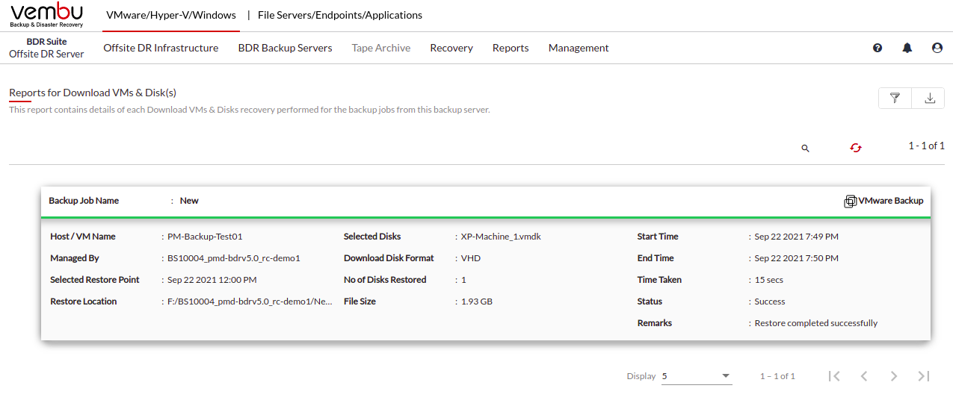
Task: Click the Backup Job Name label
Action: tap(84, 201)
